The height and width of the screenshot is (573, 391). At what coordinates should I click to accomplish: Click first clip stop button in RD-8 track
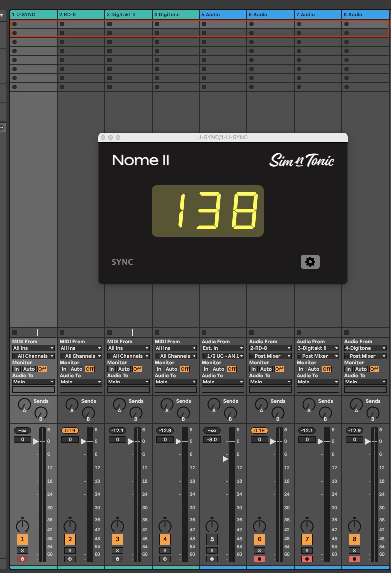[62, 24]
